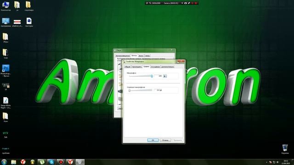Image resolution: width=294 pixels, height=165 pixels.
Task: Launch Windows Explorer from the taskbar
Action: tap(13, 162)
